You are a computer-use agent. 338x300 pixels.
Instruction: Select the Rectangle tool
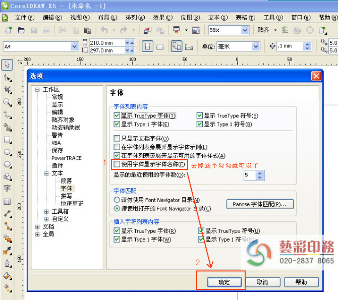(7, 140)
